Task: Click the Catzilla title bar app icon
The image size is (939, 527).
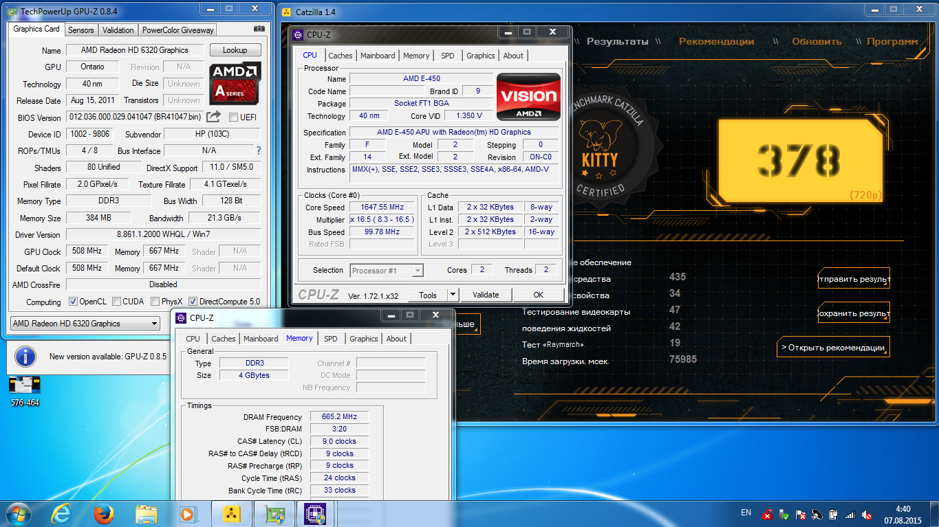Action: 287,12
